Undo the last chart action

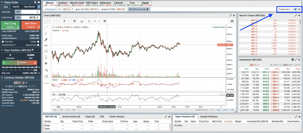pyautogui.click(x=95, y=21)
